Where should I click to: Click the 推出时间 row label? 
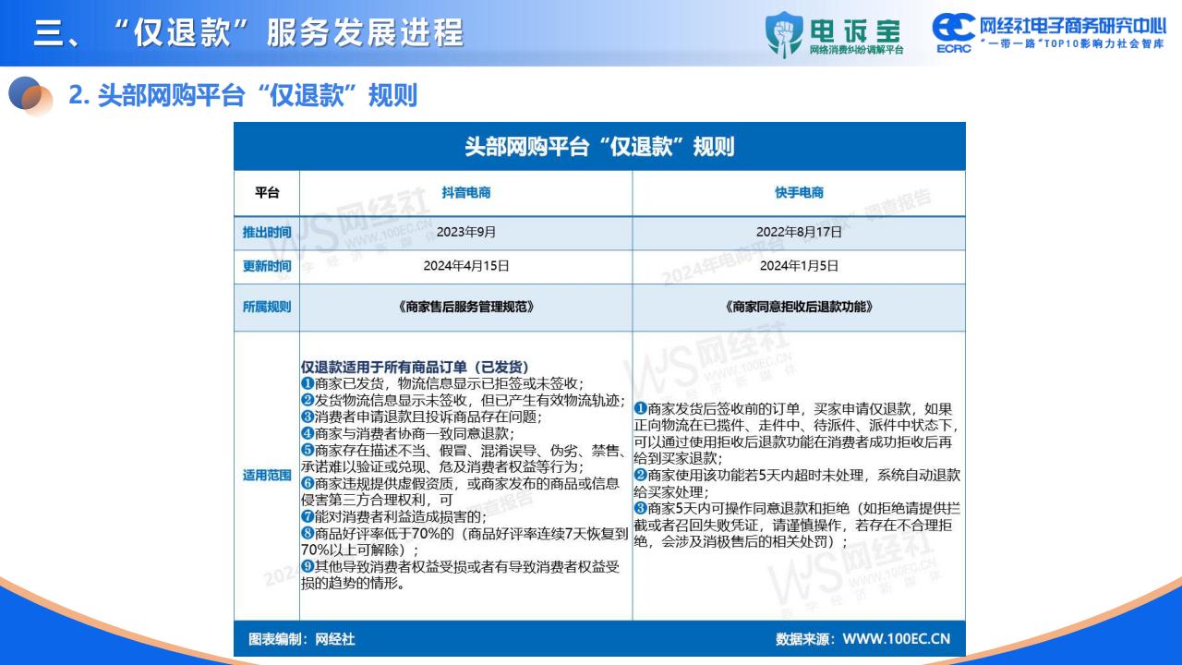(x=267, y=233)
